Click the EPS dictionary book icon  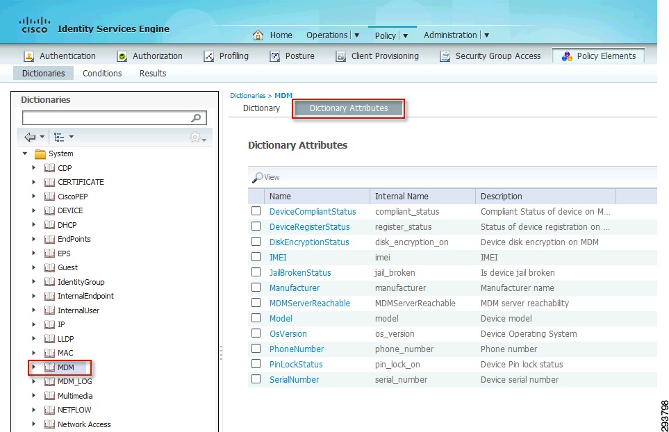[49, 254]
